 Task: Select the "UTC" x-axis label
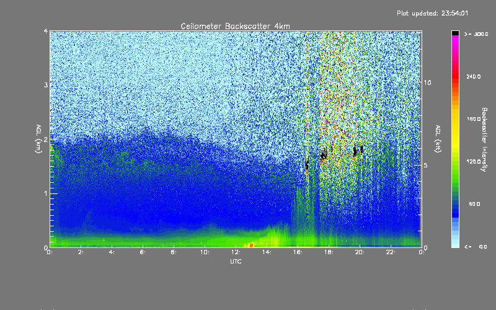236,261
